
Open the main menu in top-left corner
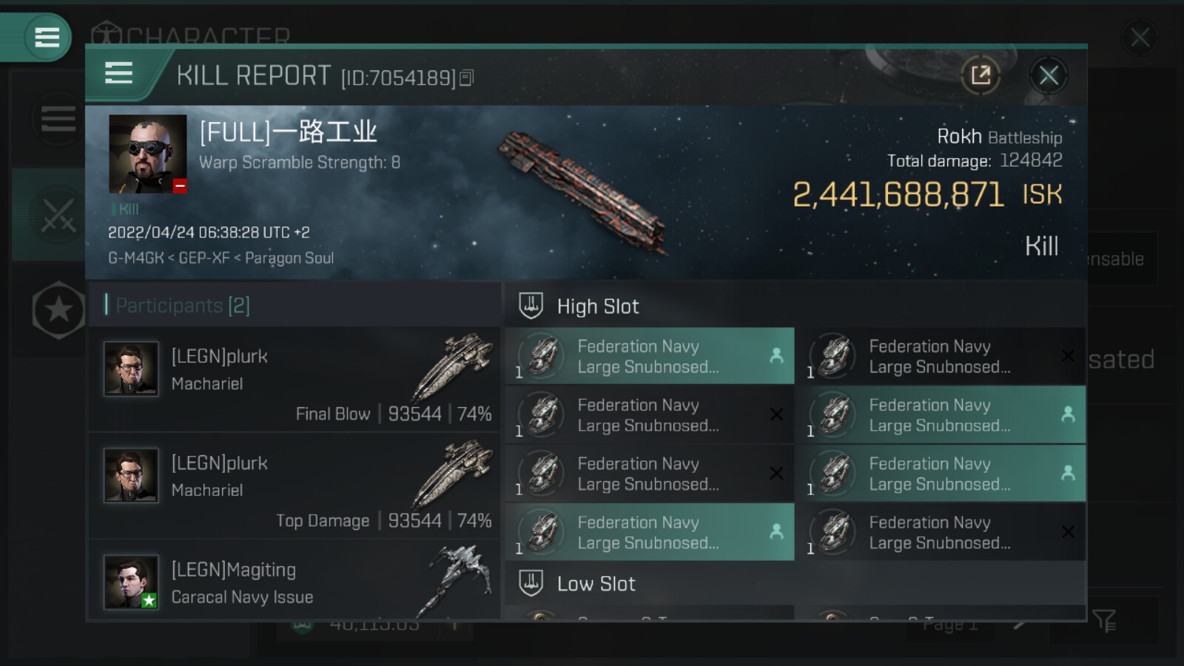46,37
